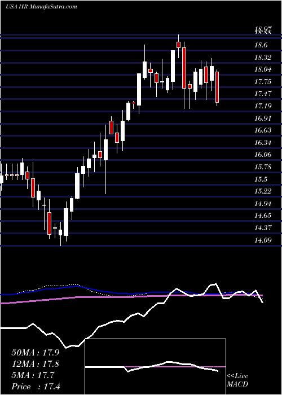This screenshot has height=395, width=282.
Task: Select the 16.91 price axis label
Action: click(263, 118)
